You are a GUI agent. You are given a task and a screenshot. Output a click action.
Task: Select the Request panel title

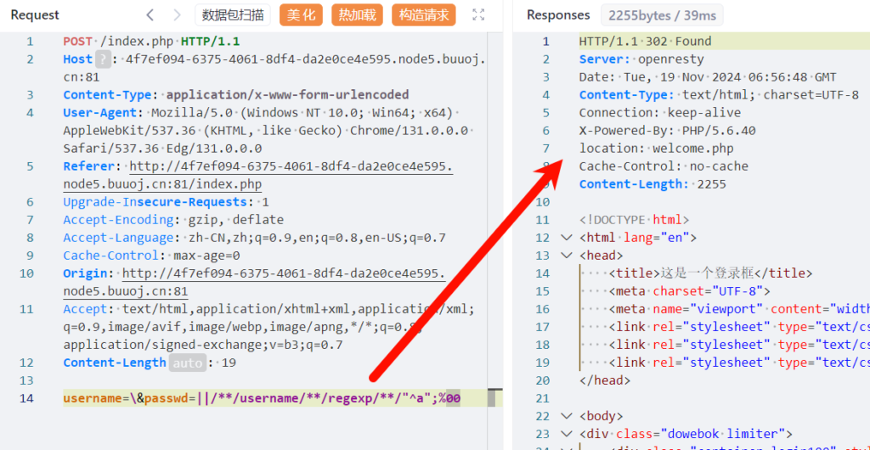point(35,14)
